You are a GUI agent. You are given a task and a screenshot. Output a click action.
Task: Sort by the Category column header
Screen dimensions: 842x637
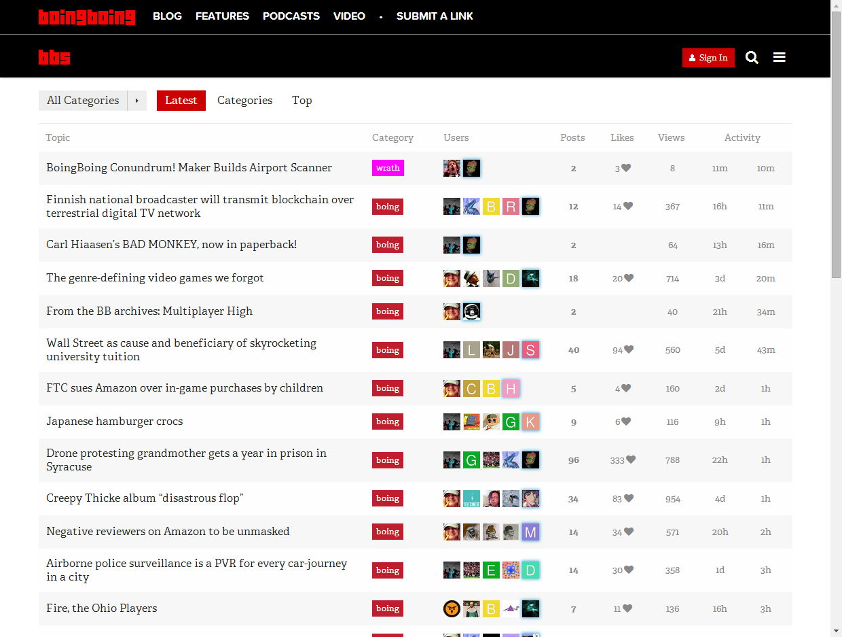[x=392, y=137]
